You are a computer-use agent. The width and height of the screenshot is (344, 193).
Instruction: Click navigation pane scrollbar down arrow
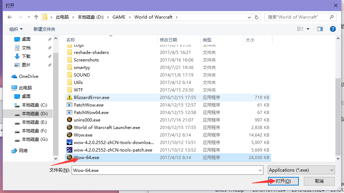coord(56,158)
